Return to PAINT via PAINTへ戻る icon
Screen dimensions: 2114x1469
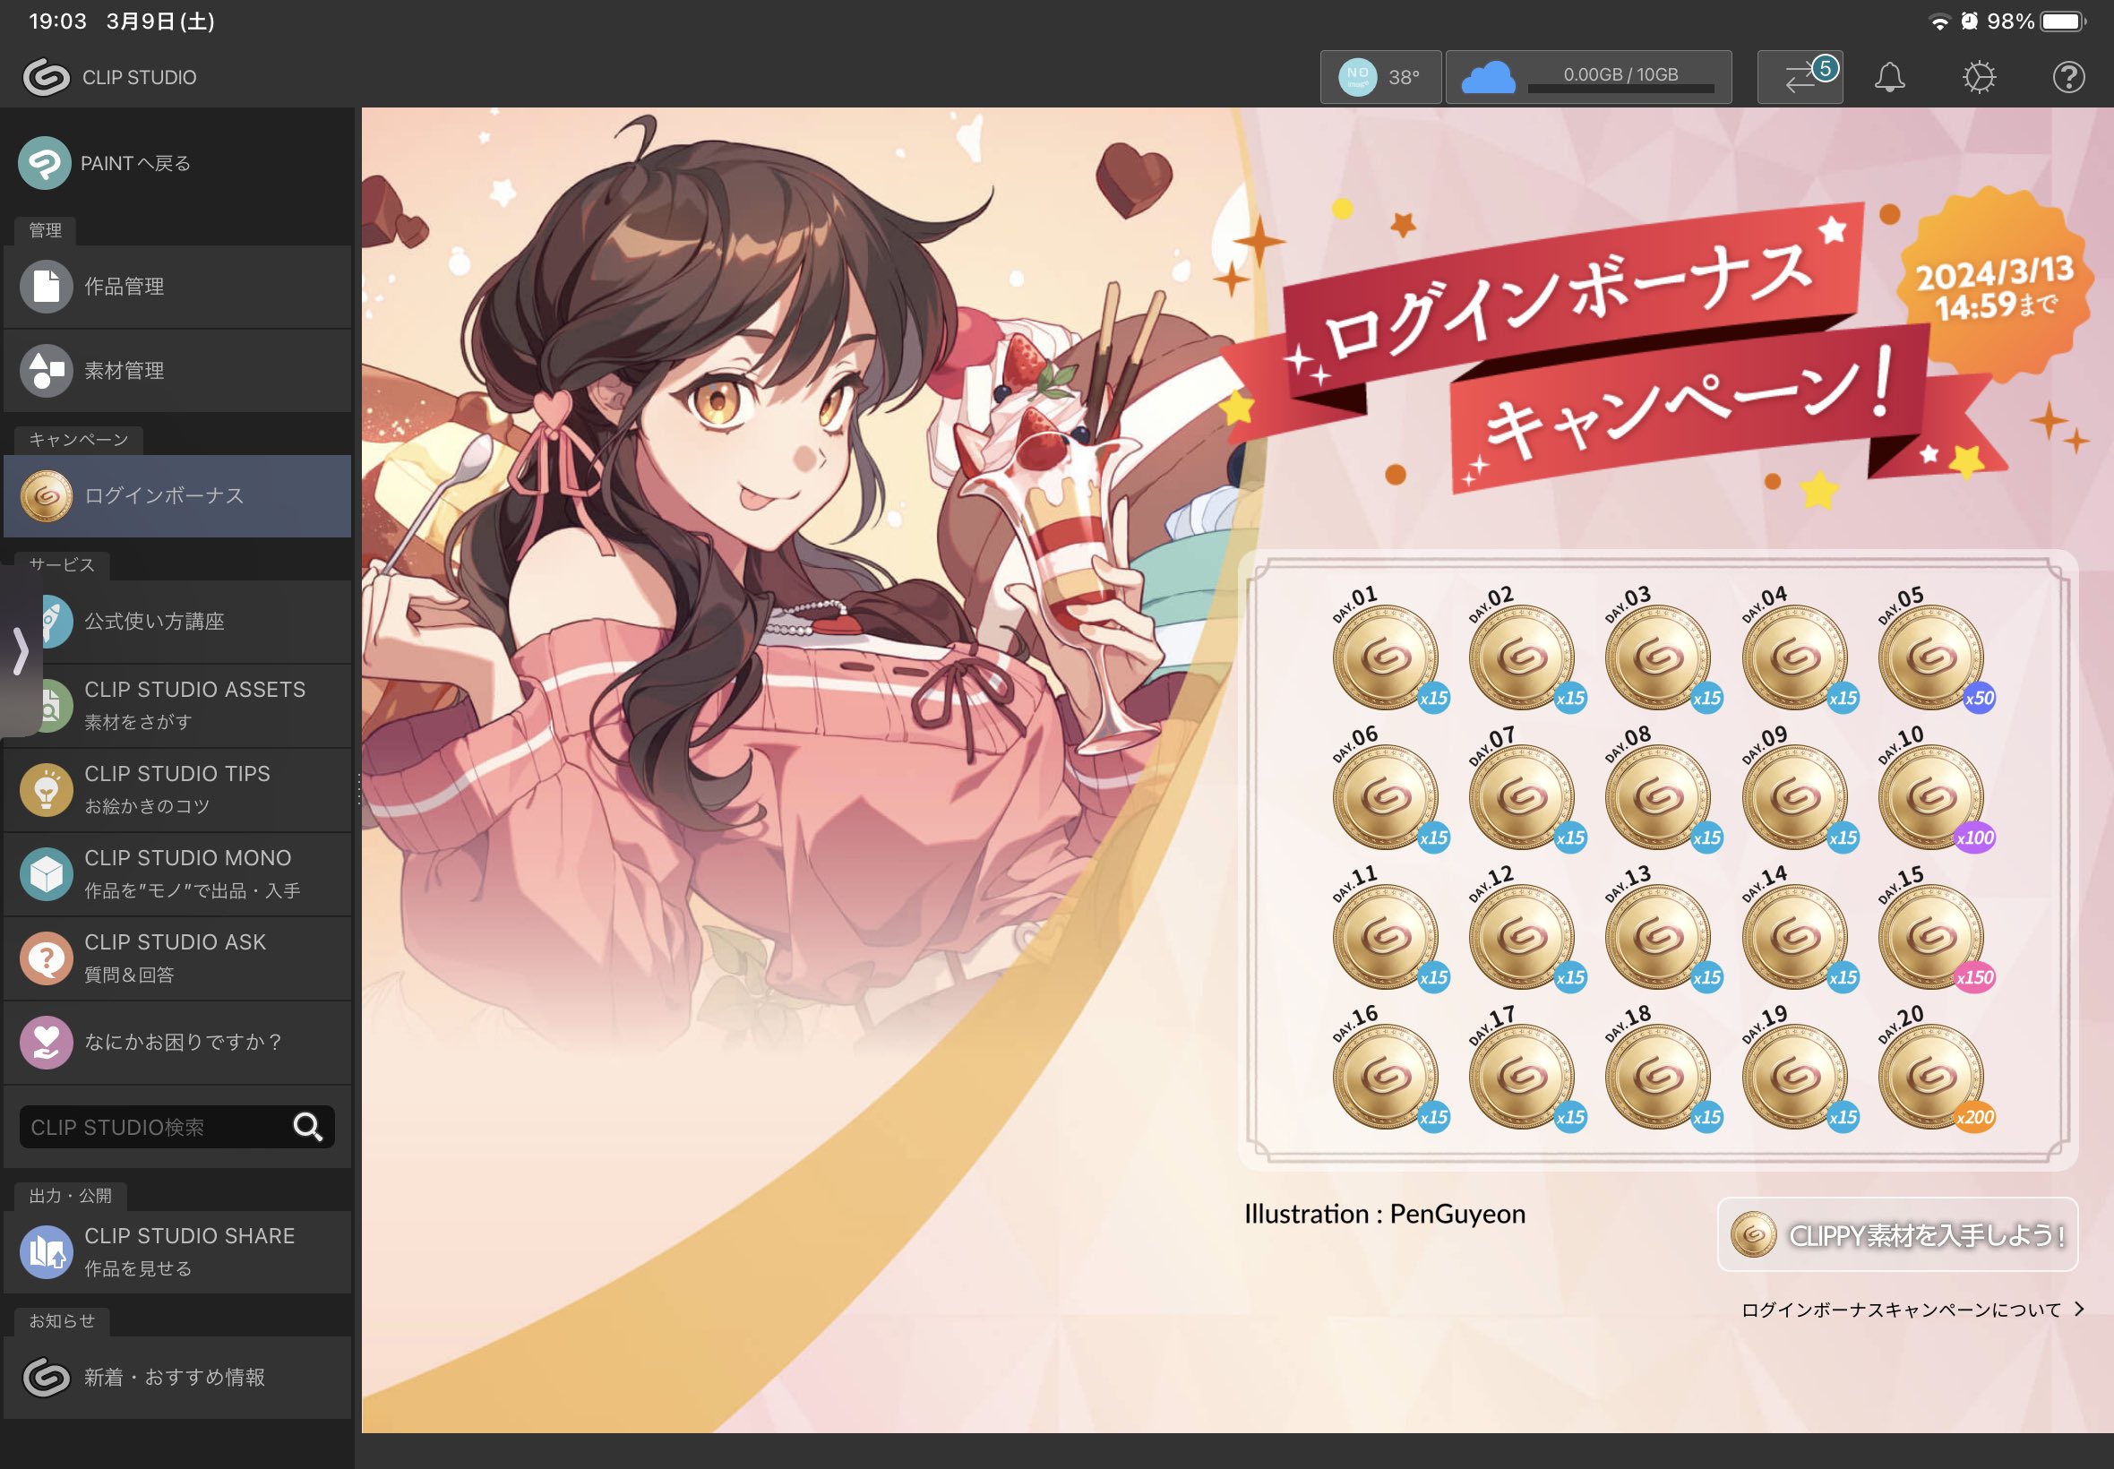[x=44, y=163]
